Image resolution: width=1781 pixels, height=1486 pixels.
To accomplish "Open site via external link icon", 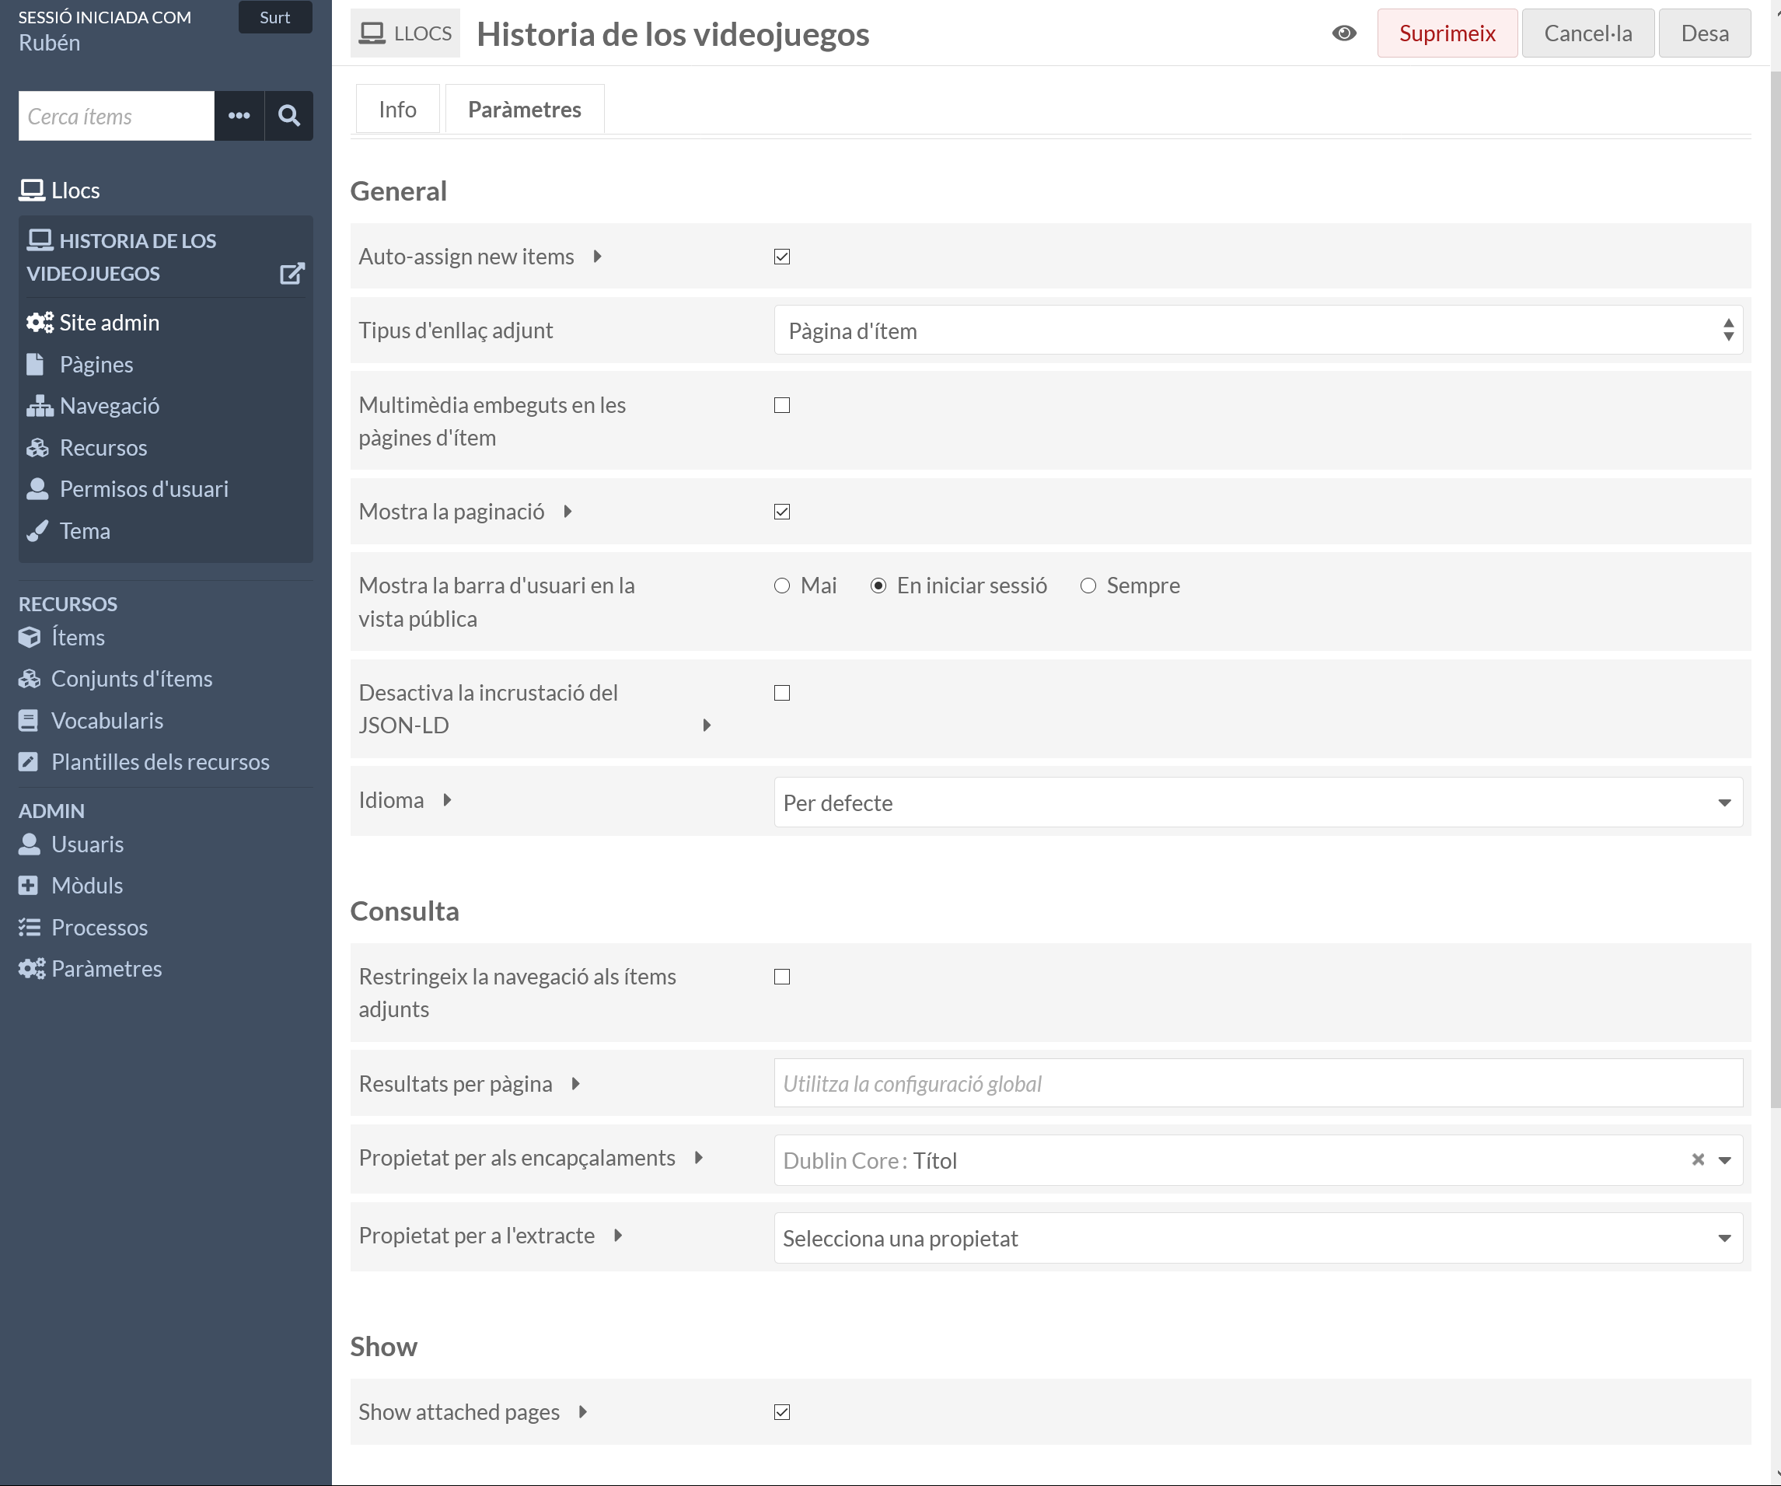I will pyautogui.click(x=292, y=273).
